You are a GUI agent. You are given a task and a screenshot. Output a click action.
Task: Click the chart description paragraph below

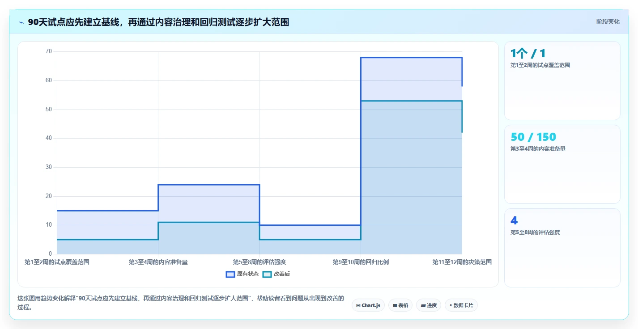click(x=181, y=303)
